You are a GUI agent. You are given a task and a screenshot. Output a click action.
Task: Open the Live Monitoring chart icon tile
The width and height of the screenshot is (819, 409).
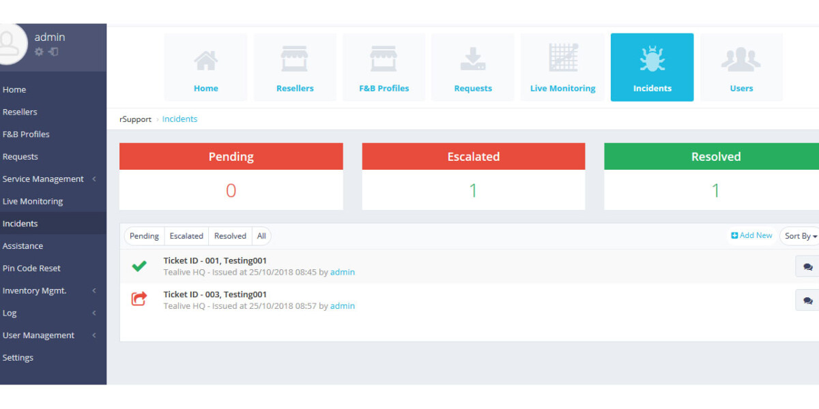(x=562, y=67)
